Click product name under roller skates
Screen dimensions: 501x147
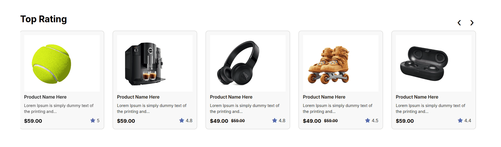[324, 97]
